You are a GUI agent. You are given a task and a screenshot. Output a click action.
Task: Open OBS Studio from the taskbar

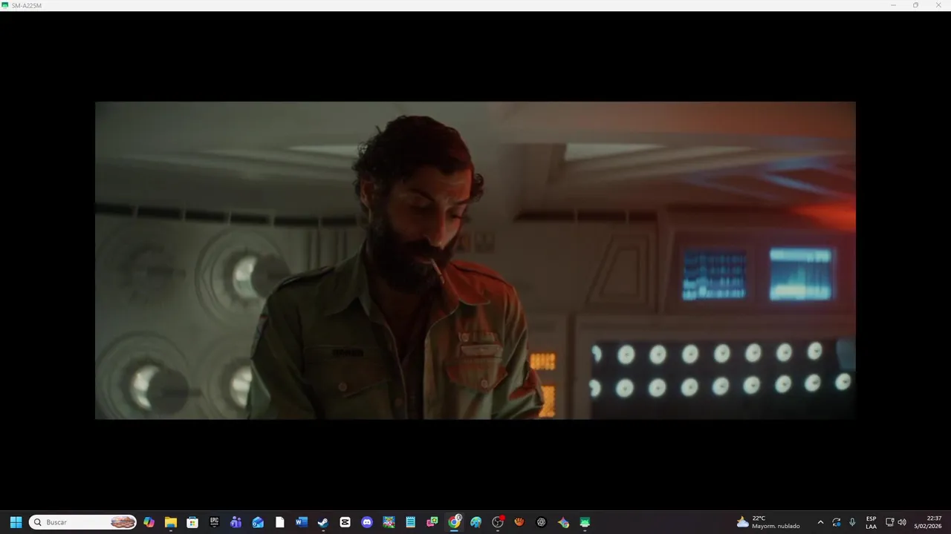(498, 522)
